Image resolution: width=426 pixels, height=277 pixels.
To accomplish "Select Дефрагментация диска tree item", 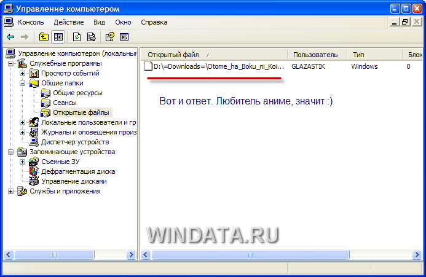I will point(78,171).
